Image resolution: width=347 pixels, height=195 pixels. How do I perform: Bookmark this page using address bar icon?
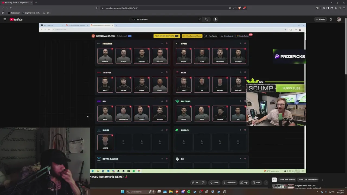coord(97,8)
